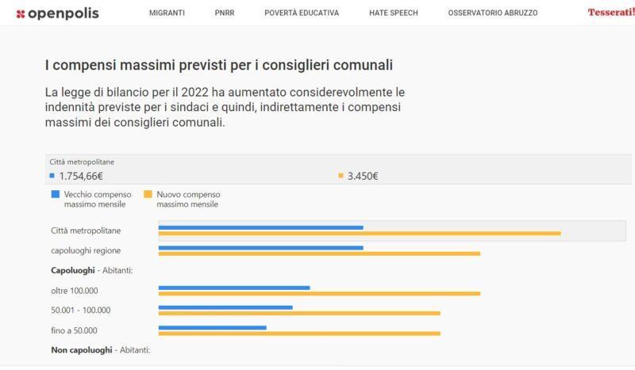This screenshot has height=370, width=635.
Task: Toggle blue Vecchio compenso legend square
Action: (56, 194)
